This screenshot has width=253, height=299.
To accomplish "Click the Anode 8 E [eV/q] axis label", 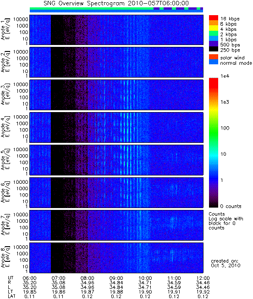I will [x=5, y=257].
